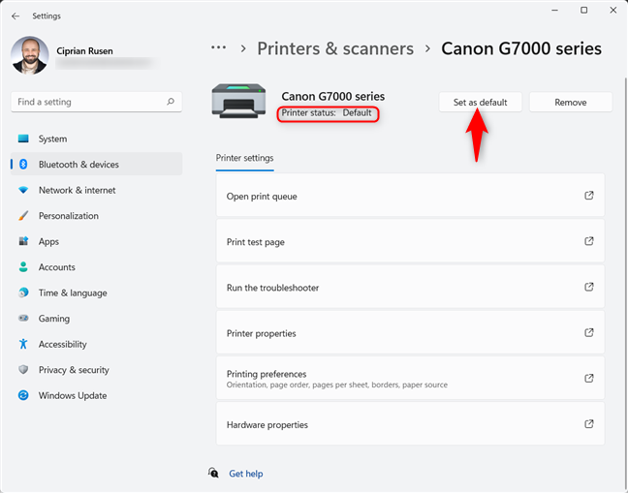
Task: Select Bluetooth & devices category
Action: pos(97,164)
